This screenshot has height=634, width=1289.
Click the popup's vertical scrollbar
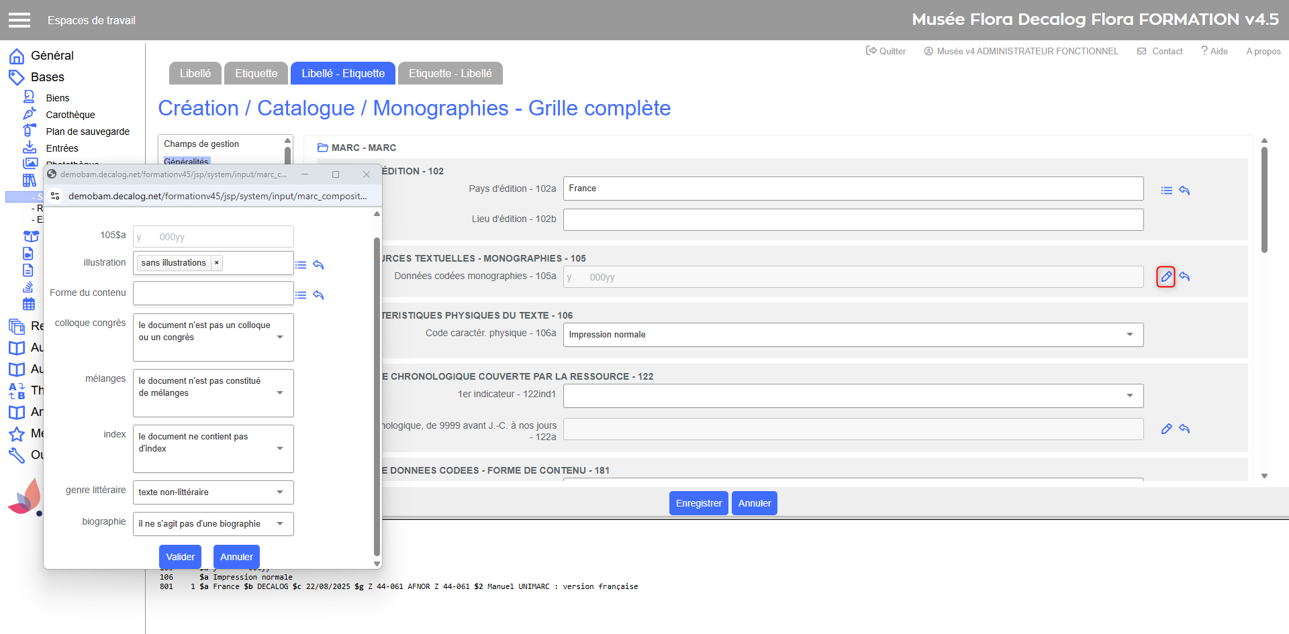(377, 396)
